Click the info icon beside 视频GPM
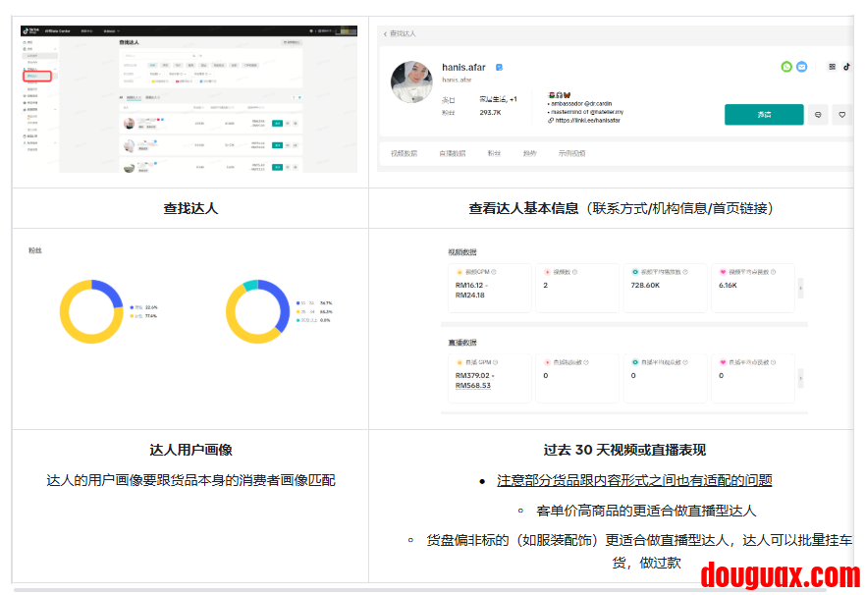Viewport: 865px width, 595px height. [493, 272]
